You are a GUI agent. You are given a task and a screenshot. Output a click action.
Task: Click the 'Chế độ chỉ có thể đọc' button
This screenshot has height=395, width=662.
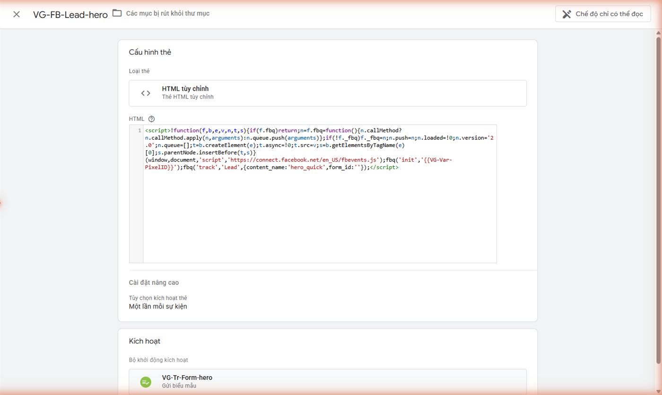coord(603,14)
